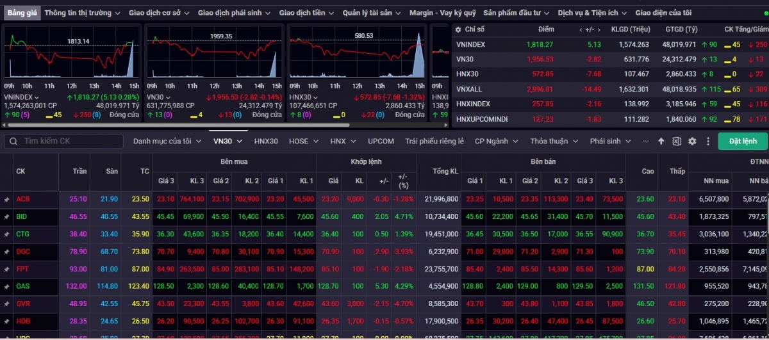769x340 pixels.
Task: Open table settings gear icon
Action: pyautogui.click(x=692, y=142)
